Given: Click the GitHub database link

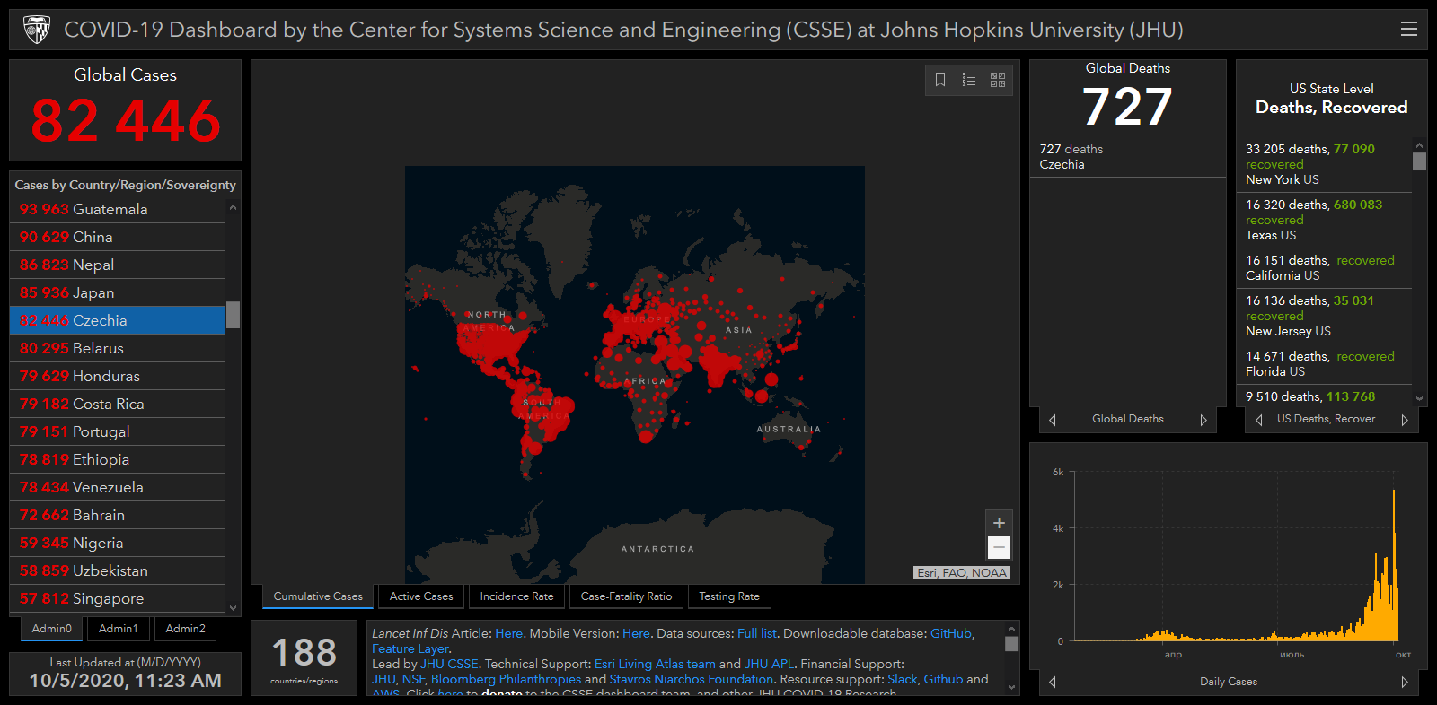Looking at the screenshot, I should (x=951, y=633).
